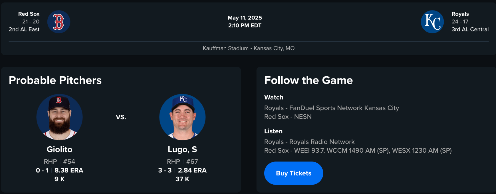Select the Red Sox team name
This screenshot has height=194, width=496.
29,14
